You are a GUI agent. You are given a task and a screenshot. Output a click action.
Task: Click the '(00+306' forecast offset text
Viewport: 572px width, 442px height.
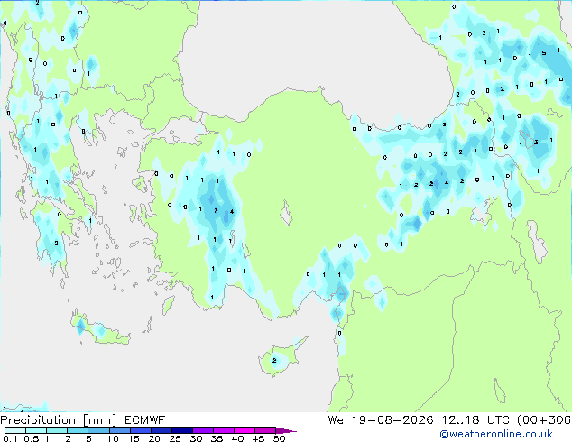coord(544,420)
